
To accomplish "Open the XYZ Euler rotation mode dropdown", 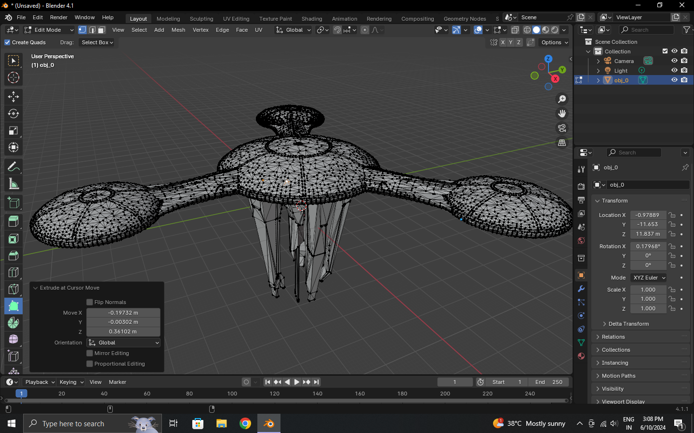I will [x=649, y=278].
